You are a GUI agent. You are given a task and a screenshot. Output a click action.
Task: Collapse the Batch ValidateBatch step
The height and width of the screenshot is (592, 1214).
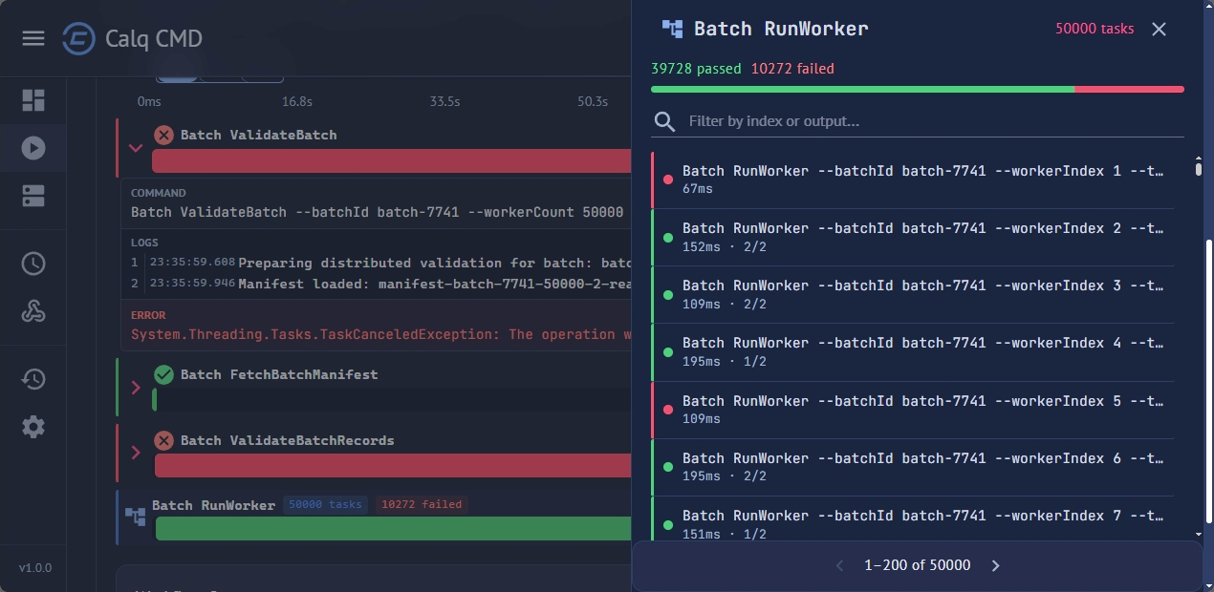pos(136,148)
